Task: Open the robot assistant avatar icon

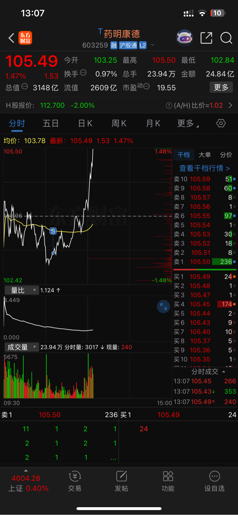Action: pyautogui.click(x=184, y=38)
